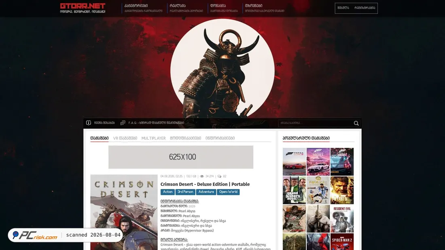Switch to the მოდიფიკაციები modifications tab
Screen dimensions: 445x250
pos(186,138)
